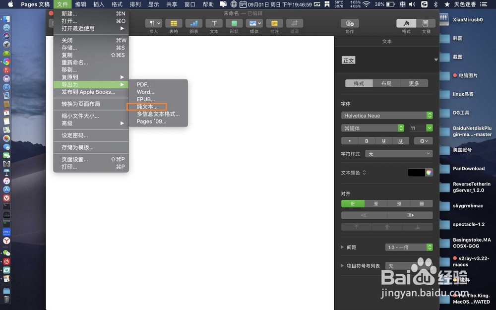Image resolution: width=496 pixels, height=310 pixels.
Task: Switch to the 布局 tab in sidebar
Action: (386, 83)
